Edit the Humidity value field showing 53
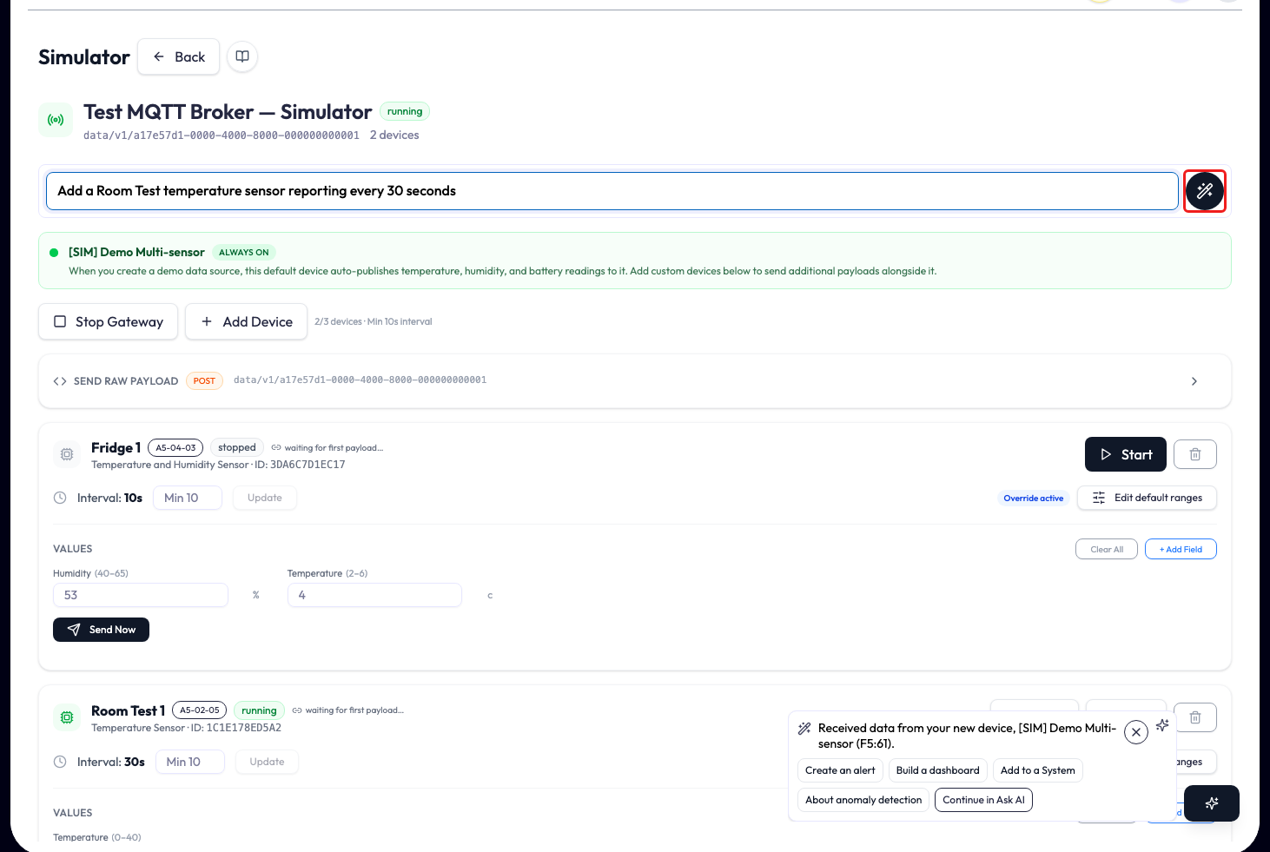 [x=141, y=595]
